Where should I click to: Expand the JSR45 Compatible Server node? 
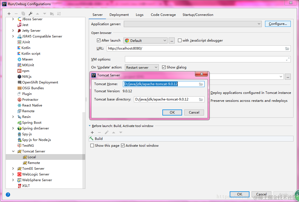point(13,36)
